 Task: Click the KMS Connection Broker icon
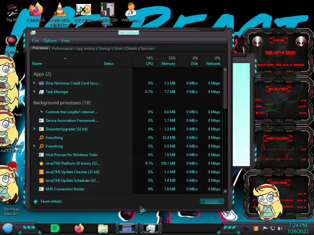tap(41, 189)
